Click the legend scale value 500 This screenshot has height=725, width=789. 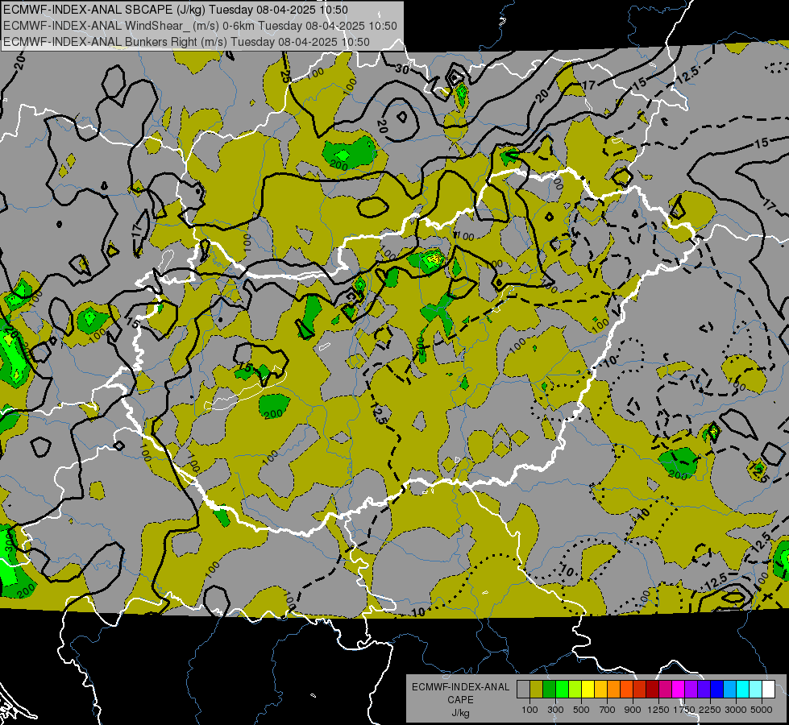click(x=581, y=710)
